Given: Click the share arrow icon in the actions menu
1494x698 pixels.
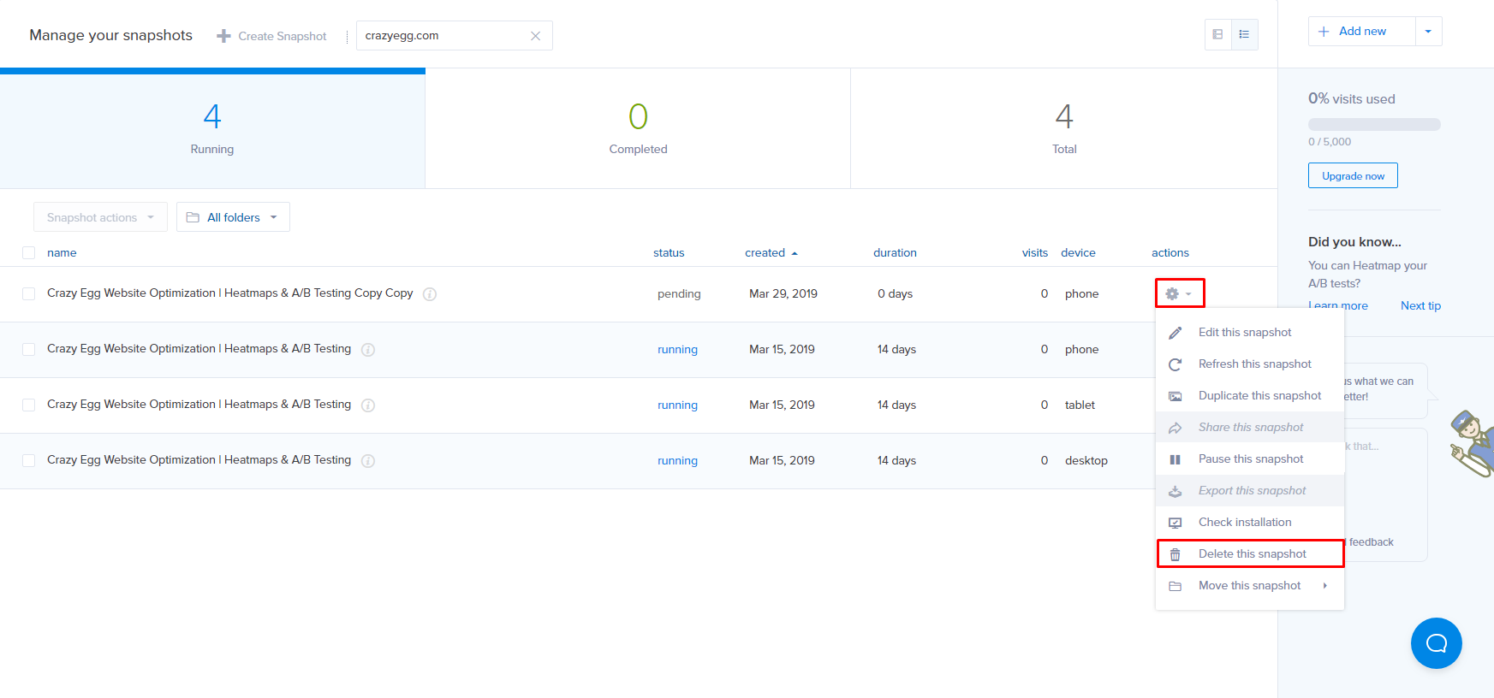Looking at the screenshot, I should [x=1176, y=428].
